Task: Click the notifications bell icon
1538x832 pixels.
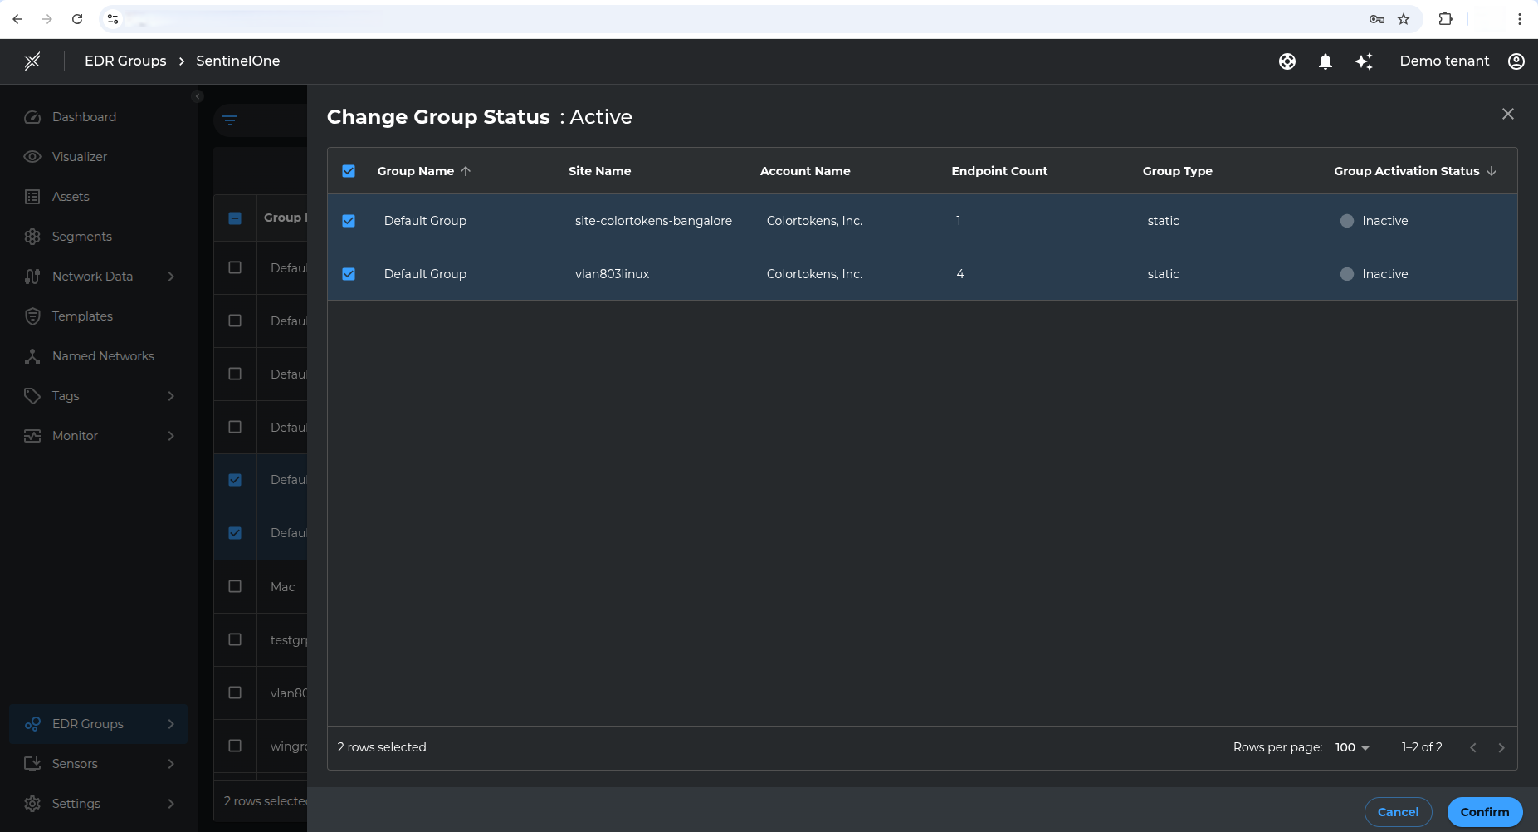Action: tap(1326, 61)
